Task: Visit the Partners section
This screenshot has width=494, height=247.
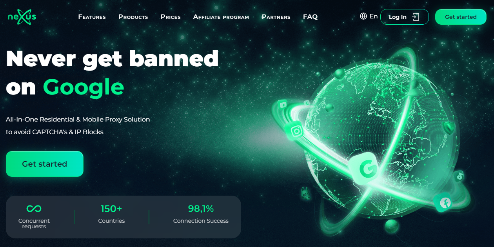Action: point(276,17)
